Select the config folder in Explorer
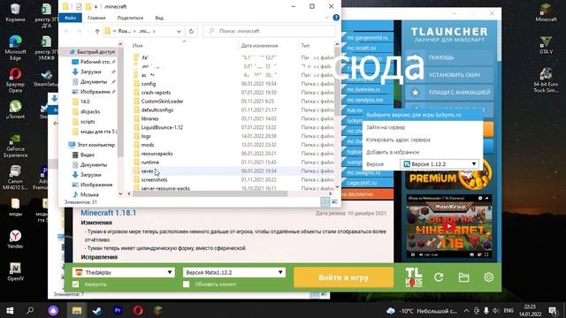Viewport: 566px width, 318px height. [x=149, y=84]
